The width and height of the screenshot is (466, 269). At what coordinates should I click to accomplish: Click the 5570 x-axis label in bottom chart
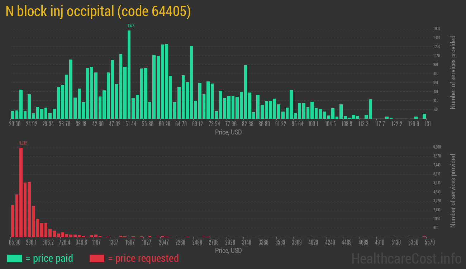click(429, 242)
